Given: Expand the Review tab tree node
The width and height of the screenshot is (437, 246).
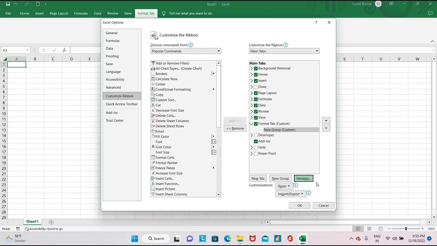Looking at the screenshot, I should [x=252, y=111].
